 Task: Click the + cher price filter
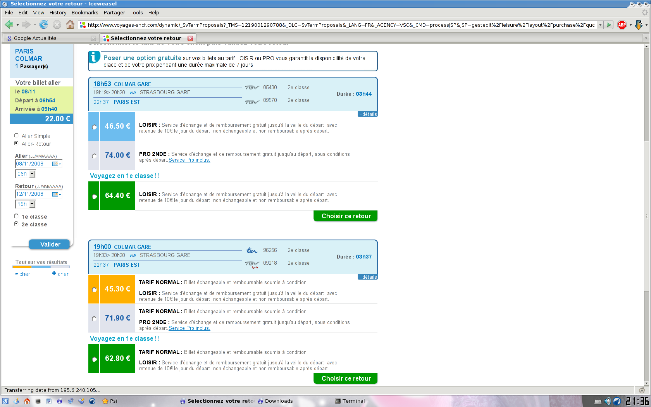click(x=60, y=274)
